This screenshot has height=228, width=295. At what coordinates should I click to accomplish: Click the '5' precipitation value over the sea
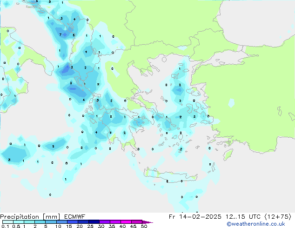click(53, 147)
